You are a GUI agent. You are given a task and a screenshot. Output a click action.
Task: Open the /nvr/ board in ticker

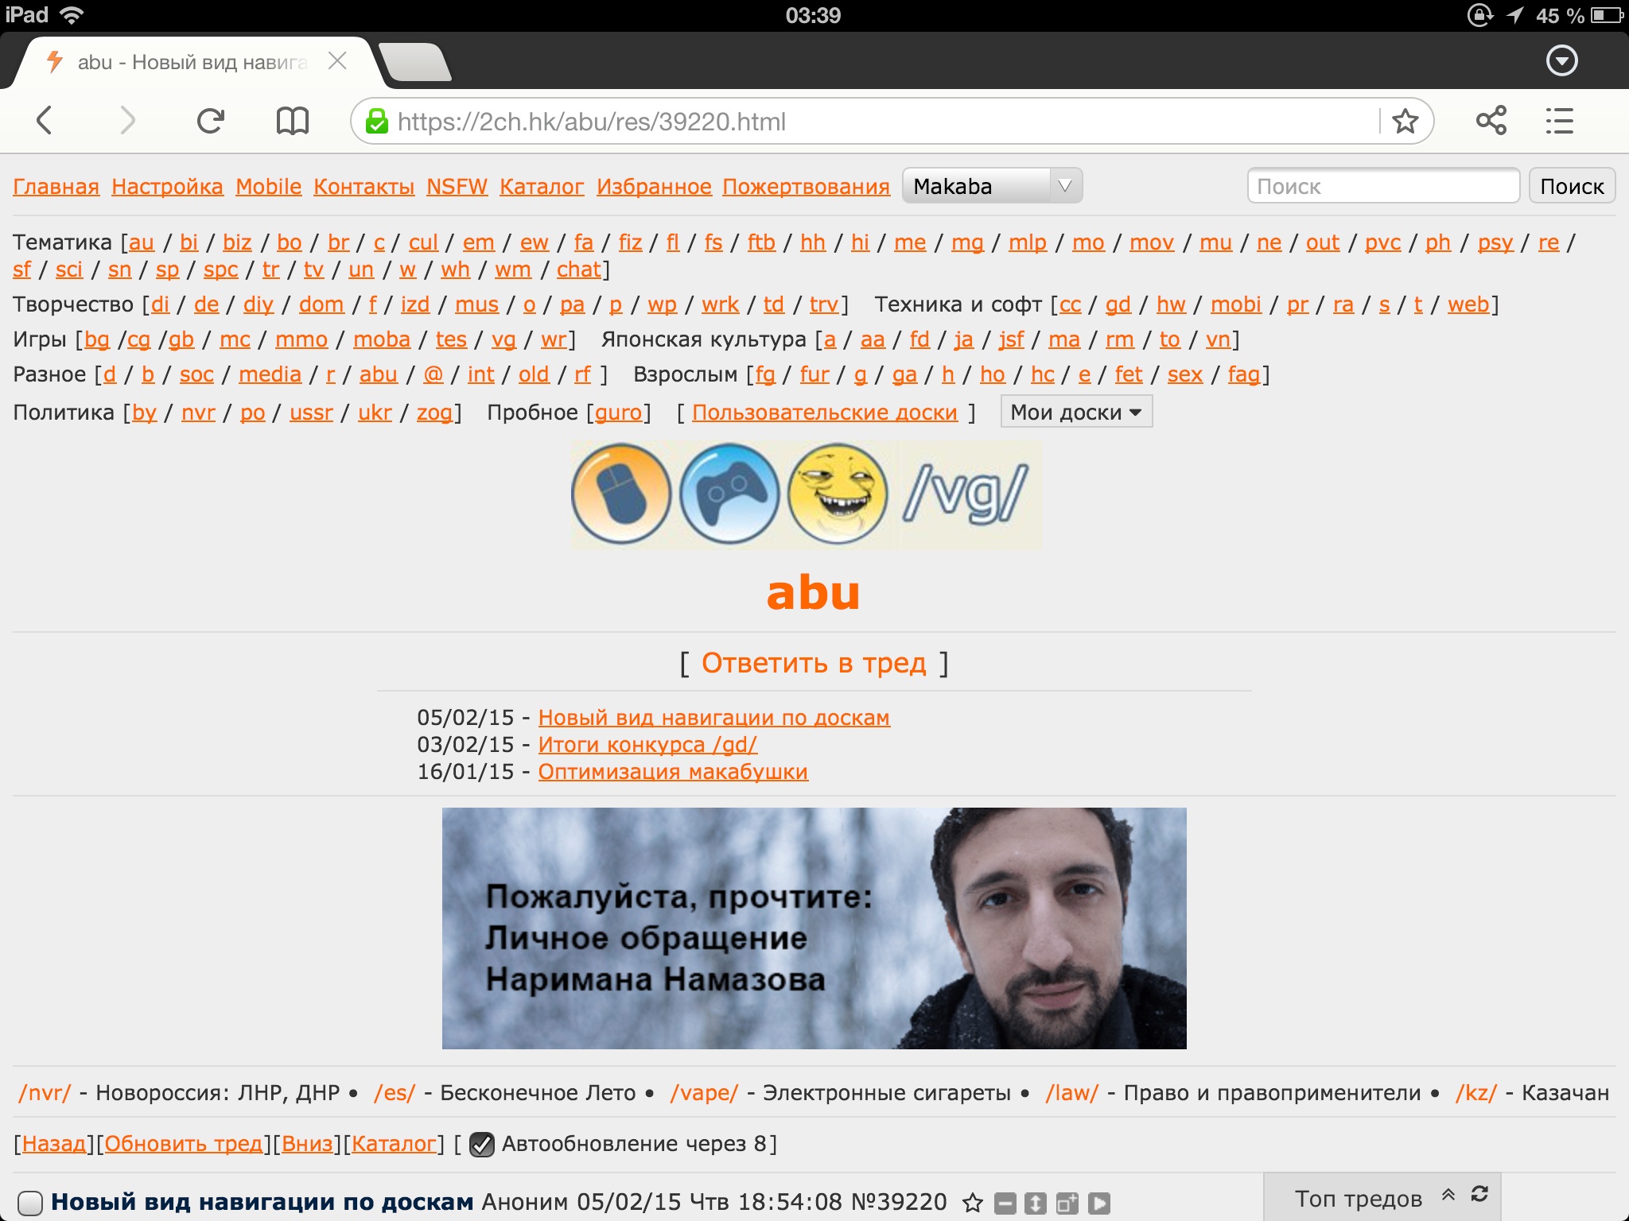45,1093
